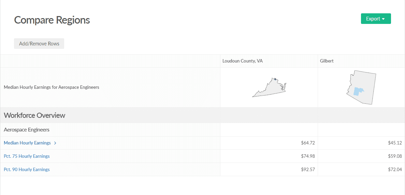Click the Add/Remove Rows button
Image resolution: width=405 pixels, height=195 pixels.
click(x=39, y=44)
